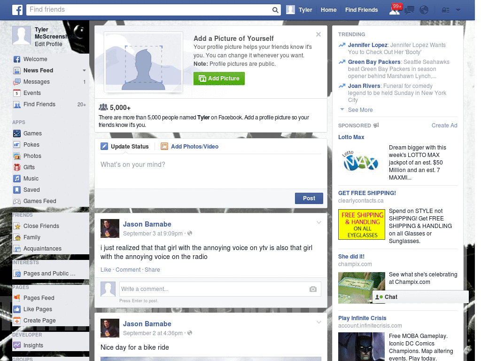
Task: Close the Add a Picture card
Action: tap(318, 34)
